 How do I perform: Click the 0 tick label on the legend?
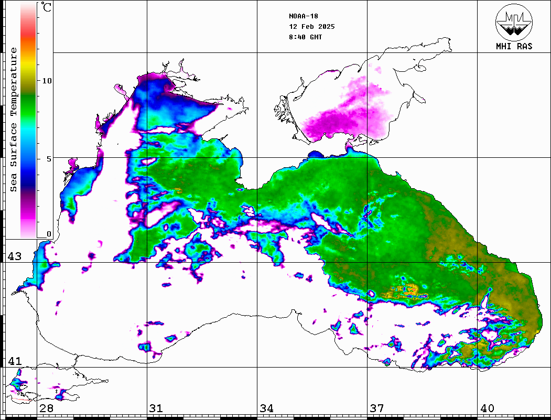point(49,234)
